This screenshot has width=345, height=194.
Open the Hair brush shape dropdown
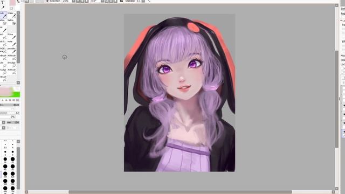pos(13,122)
